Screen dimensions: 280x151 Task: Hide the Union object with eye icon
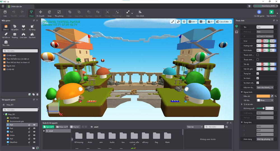click(34, 135)
